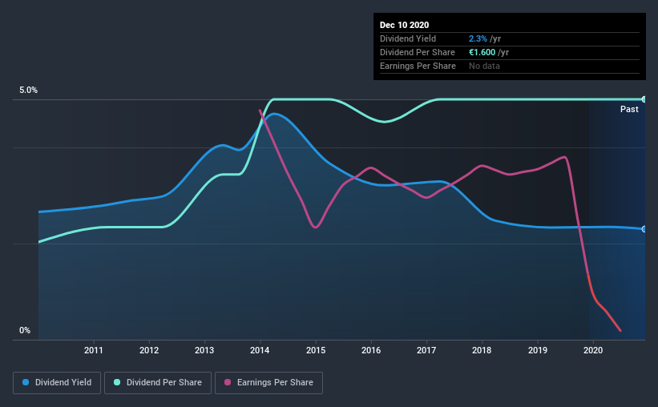Toggle the Dividend Per Share legend button

click(158, 383)
